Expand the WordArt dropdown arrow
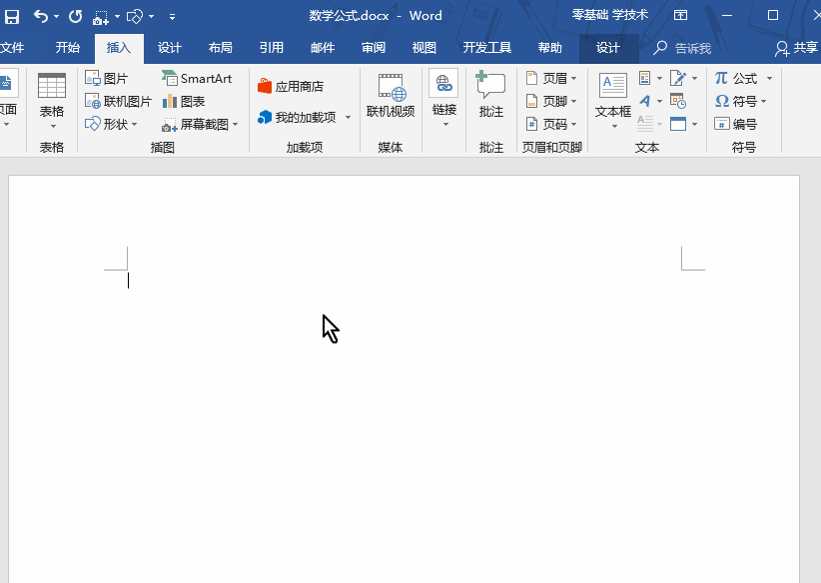The height and width of the screenshot is (583, 821). click(x=659, y=101)
